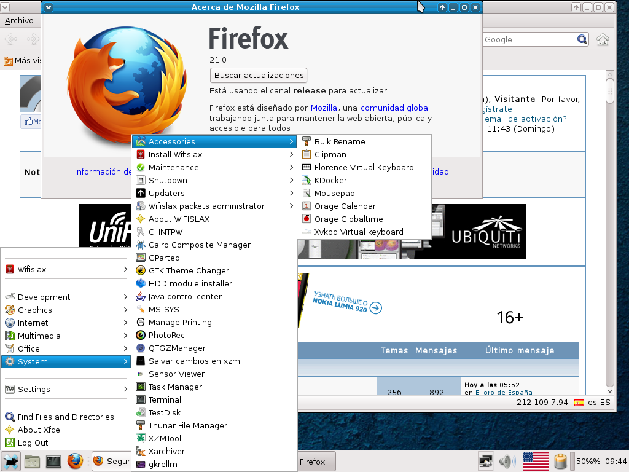Expand the Shutdown submenu
The width and height of the screenshot is (629, 472).
214,180
